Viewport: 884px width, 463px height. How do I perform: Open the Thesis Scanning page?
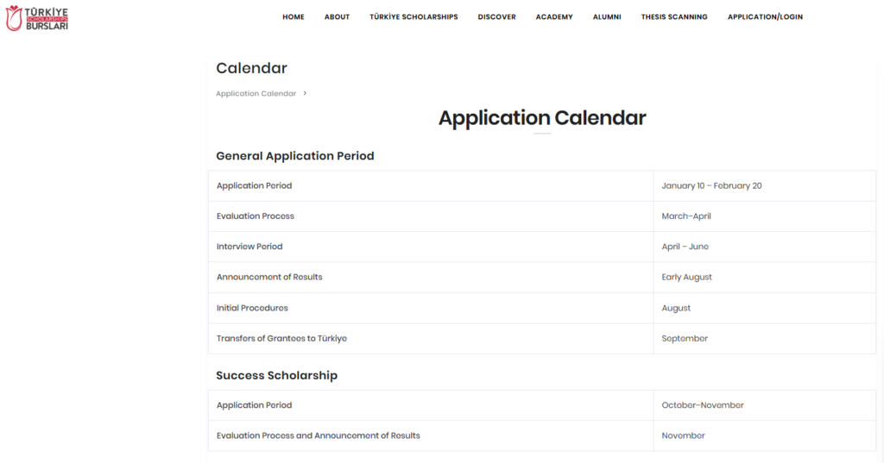pos(674,17)
